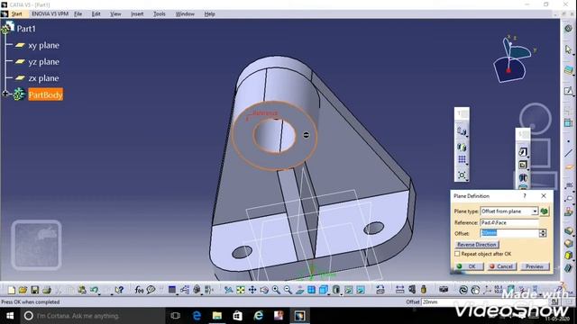
Task: Select Part1 root in specification tree
Action: [x=26, y=29]
